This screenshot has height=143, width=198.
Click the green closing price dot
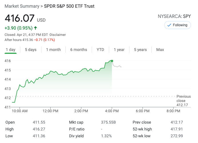point(112,61)
